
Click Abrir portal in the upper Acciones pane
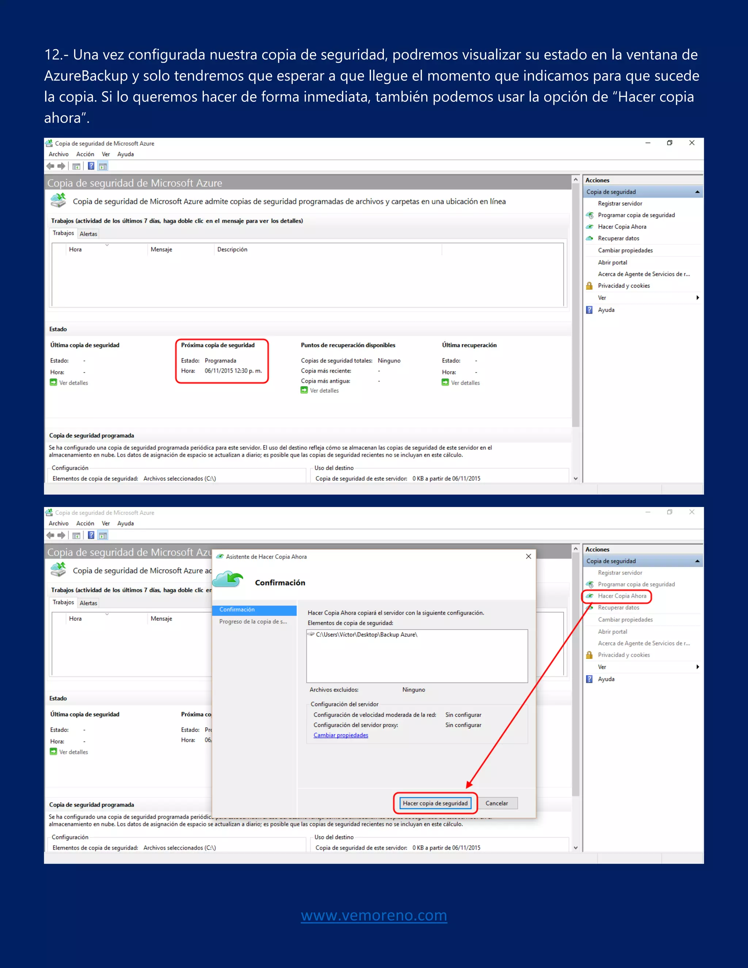click(612, 262)
